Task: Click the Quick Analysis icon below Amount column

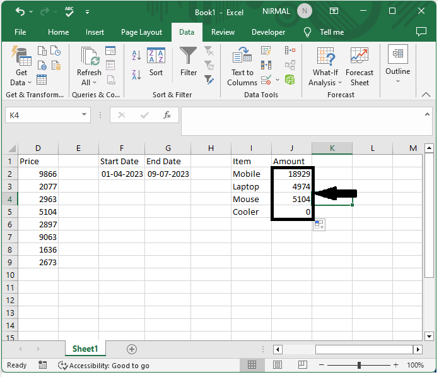Action: (x=319, y=225)
